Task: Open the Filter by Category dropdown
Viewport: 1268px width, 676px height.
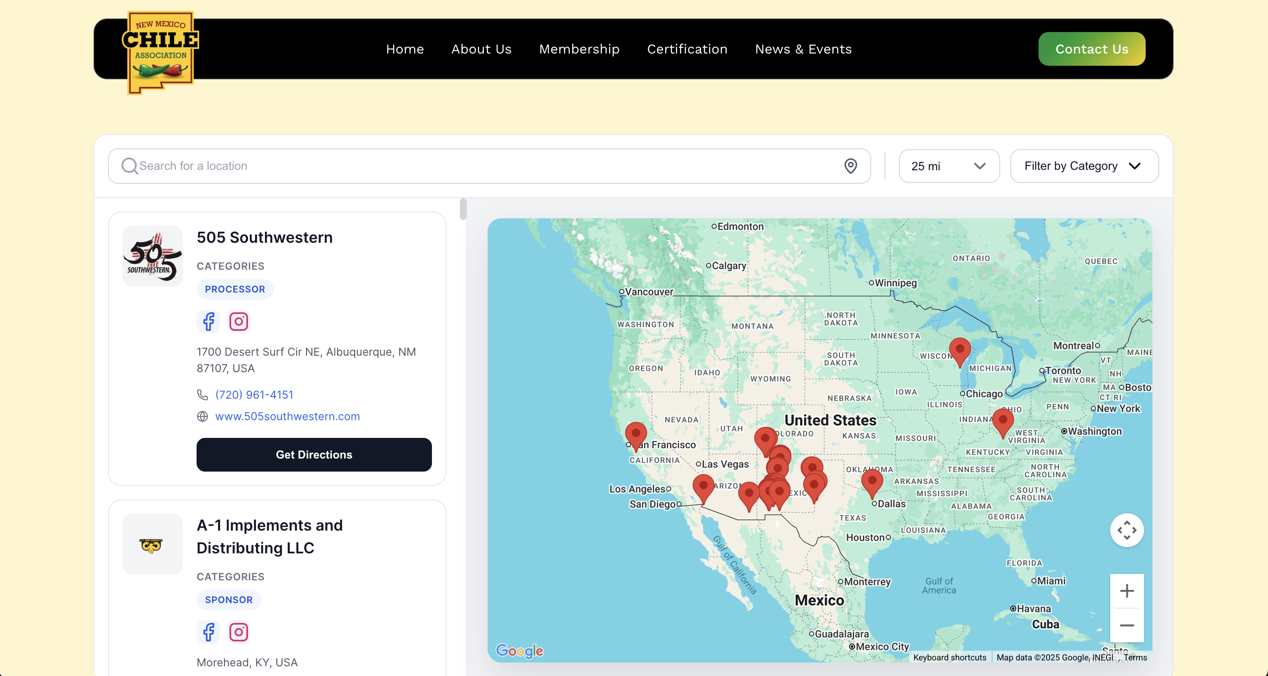Action: coord(1084,166)
